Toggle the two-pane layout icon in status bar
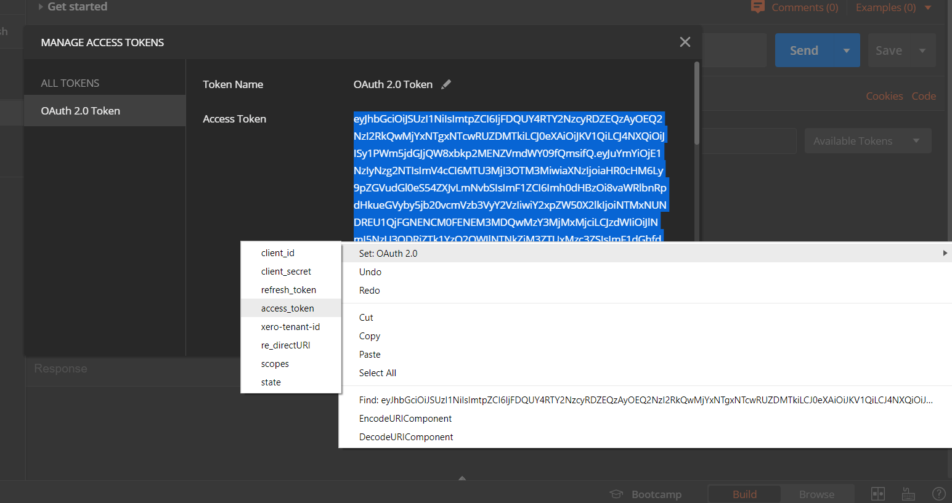 coord(877,493)
